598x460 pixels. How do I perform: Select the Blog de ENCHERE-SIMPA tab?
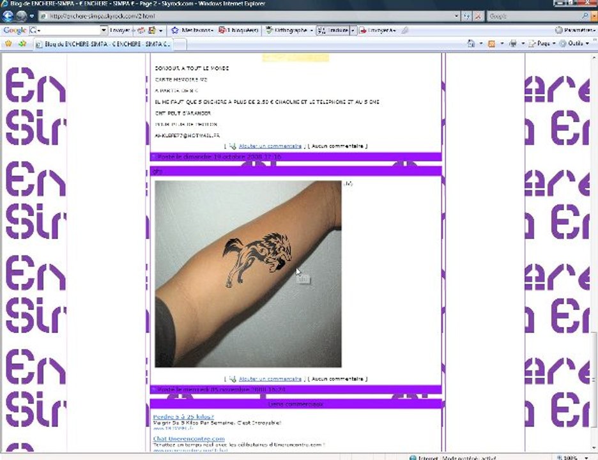point(103,44)
